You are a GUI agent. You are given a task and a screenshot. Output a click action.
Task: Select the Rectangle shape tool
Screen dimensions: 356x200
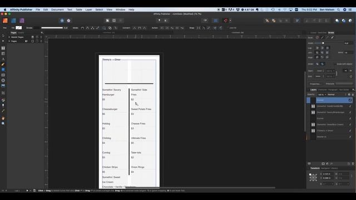(x=3, y=69)
